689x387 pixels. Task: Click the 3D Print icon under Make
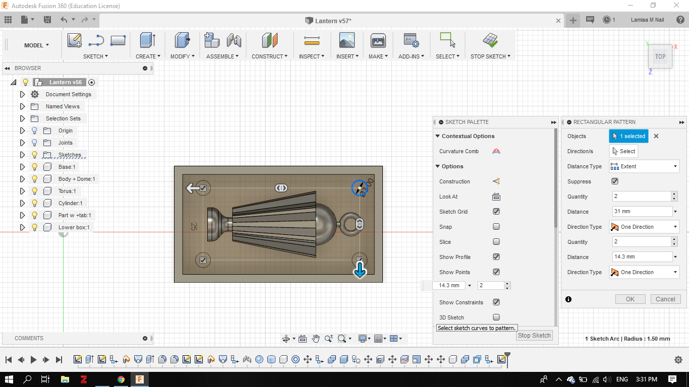378,40
